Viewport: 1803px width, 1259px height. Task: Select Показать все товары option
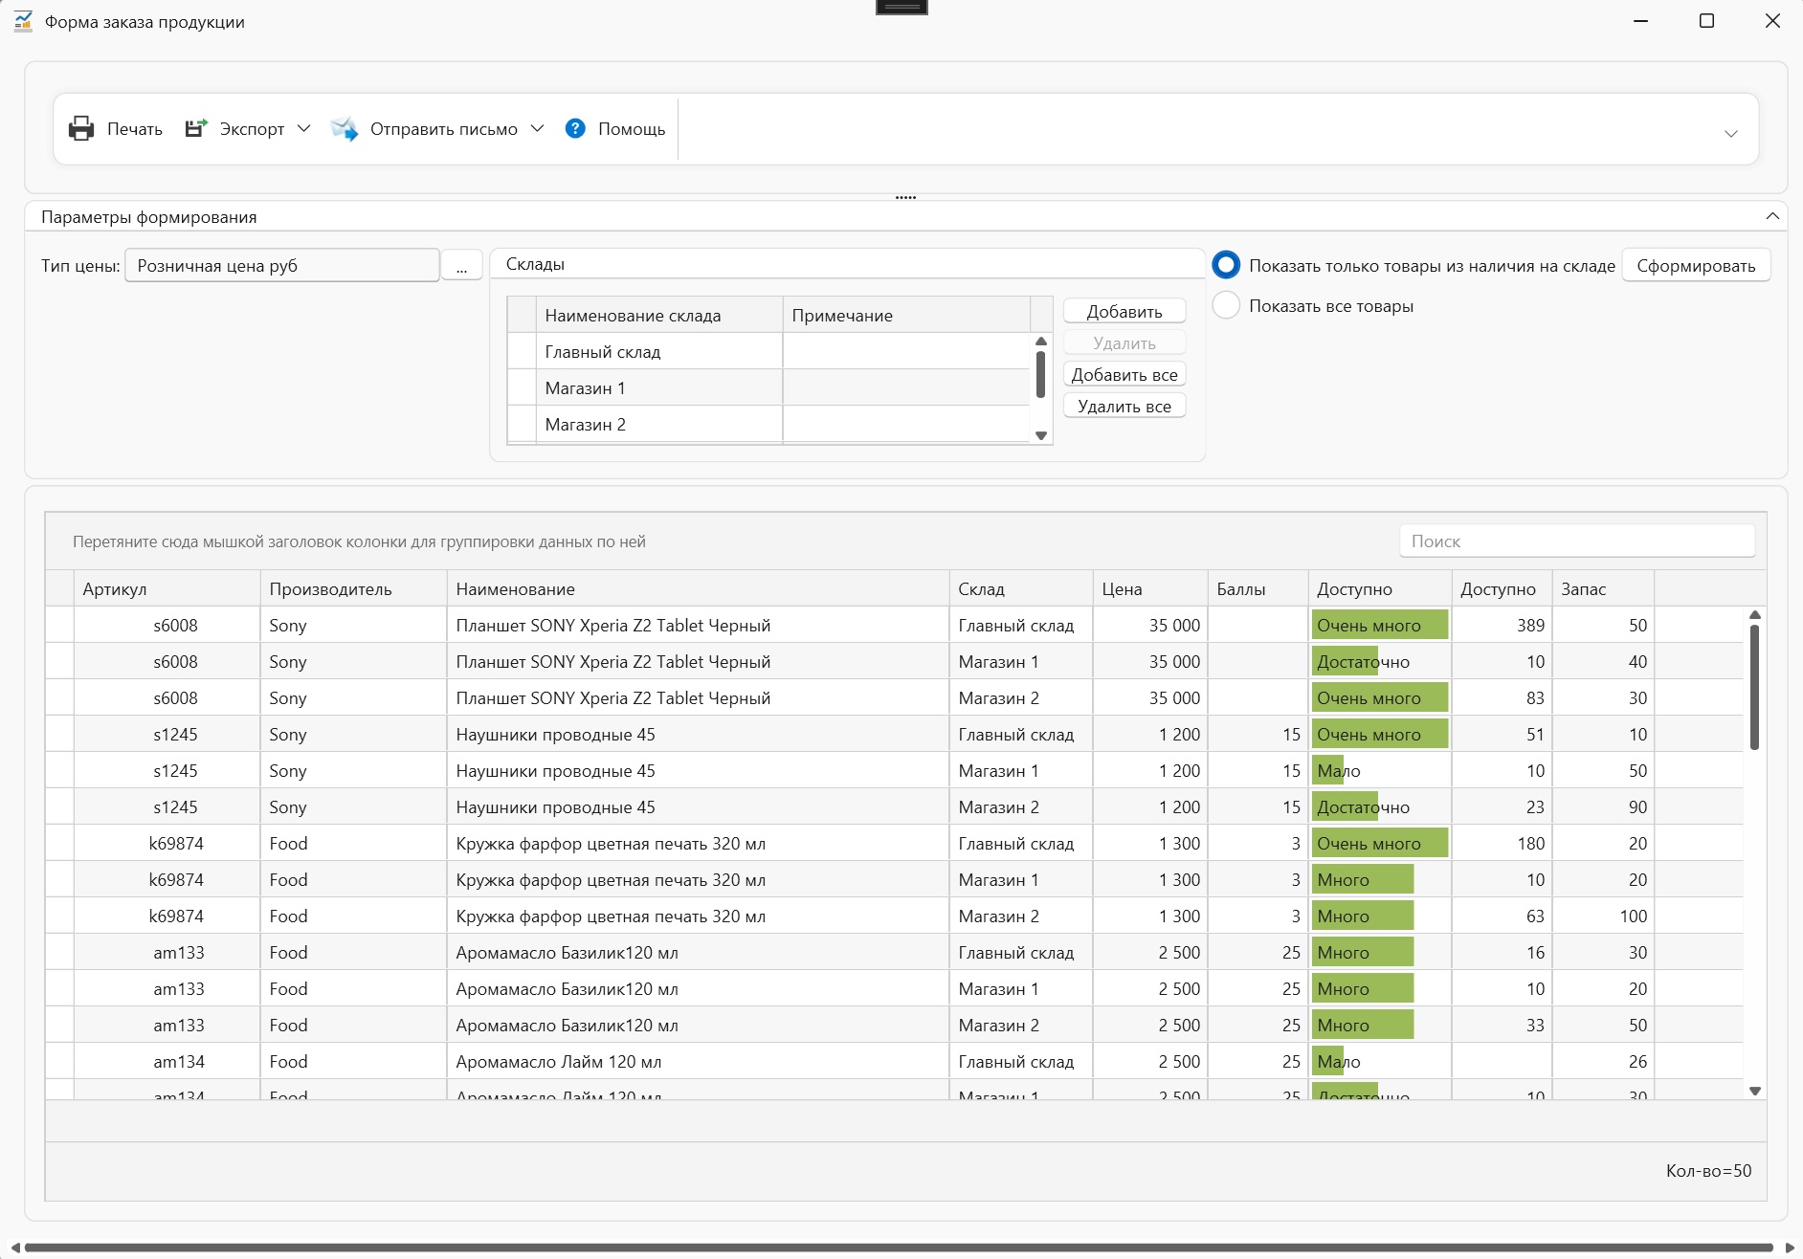pos(1226,305)
